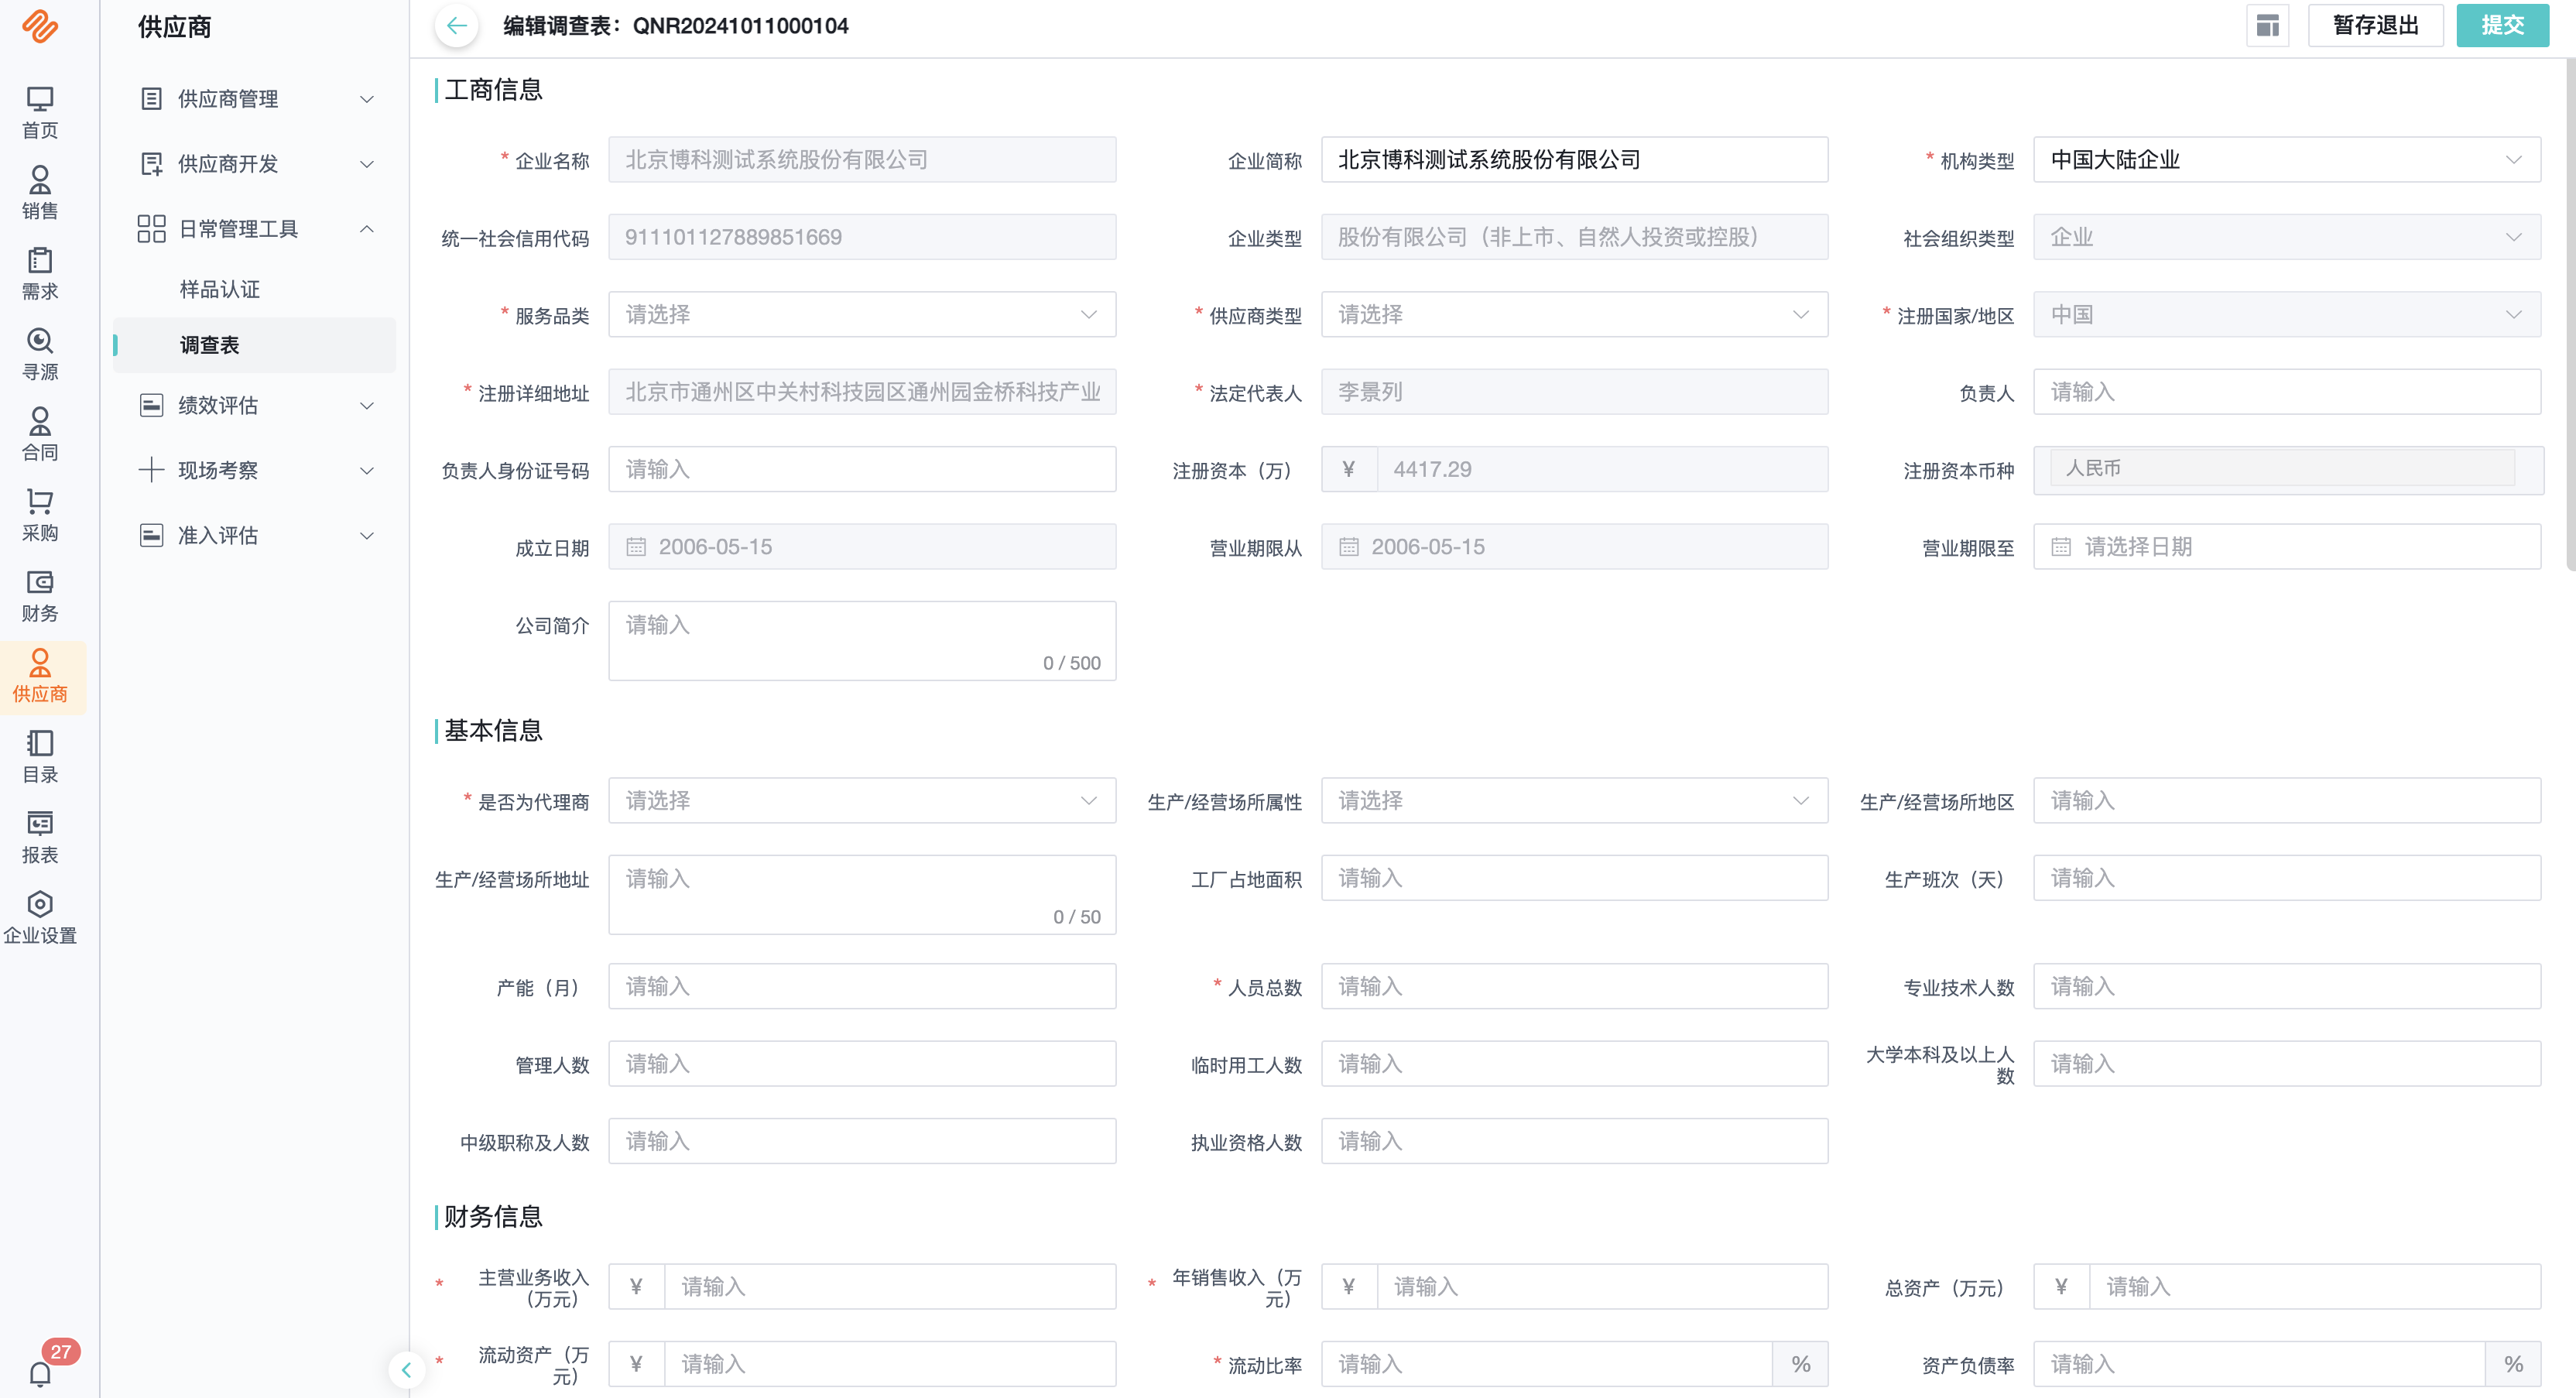The image size is (2576, 1398).
Task: Click the 供应商开发 menu icon
Action: [151, 164]
